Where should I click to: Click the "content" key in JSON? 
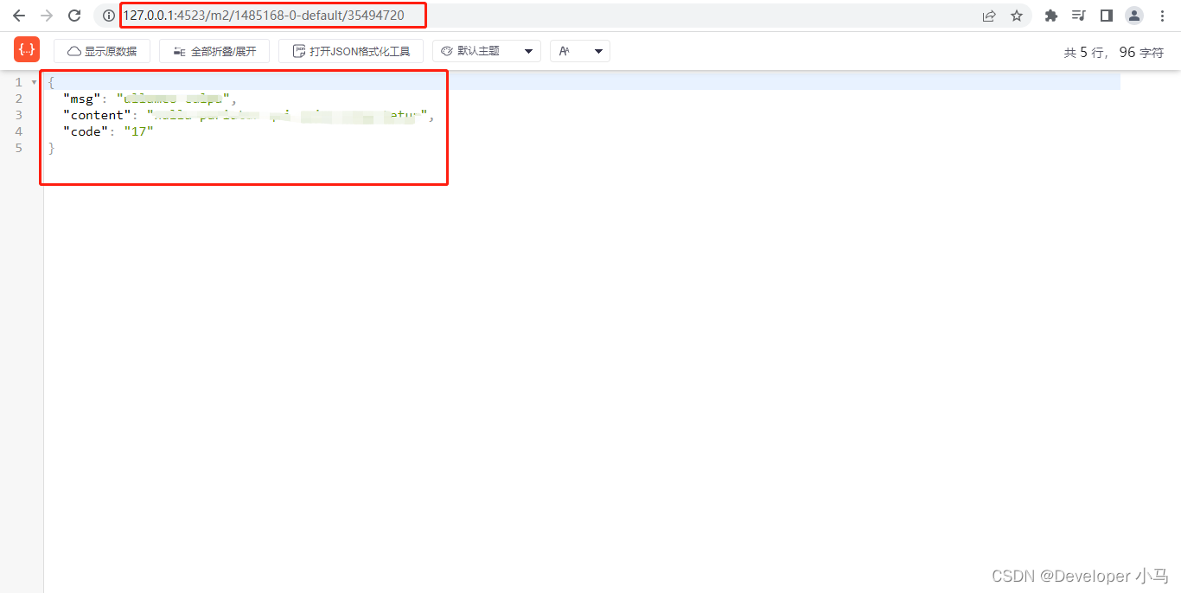97,115
